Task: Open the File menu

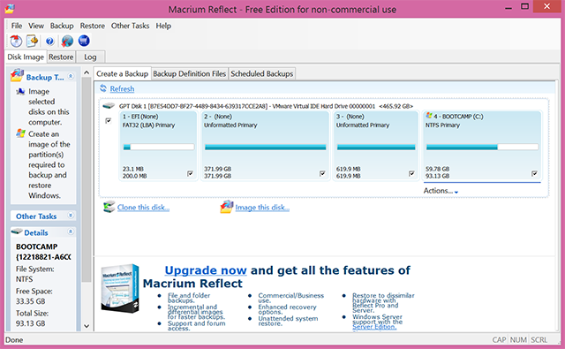Action: coord(17,26)
